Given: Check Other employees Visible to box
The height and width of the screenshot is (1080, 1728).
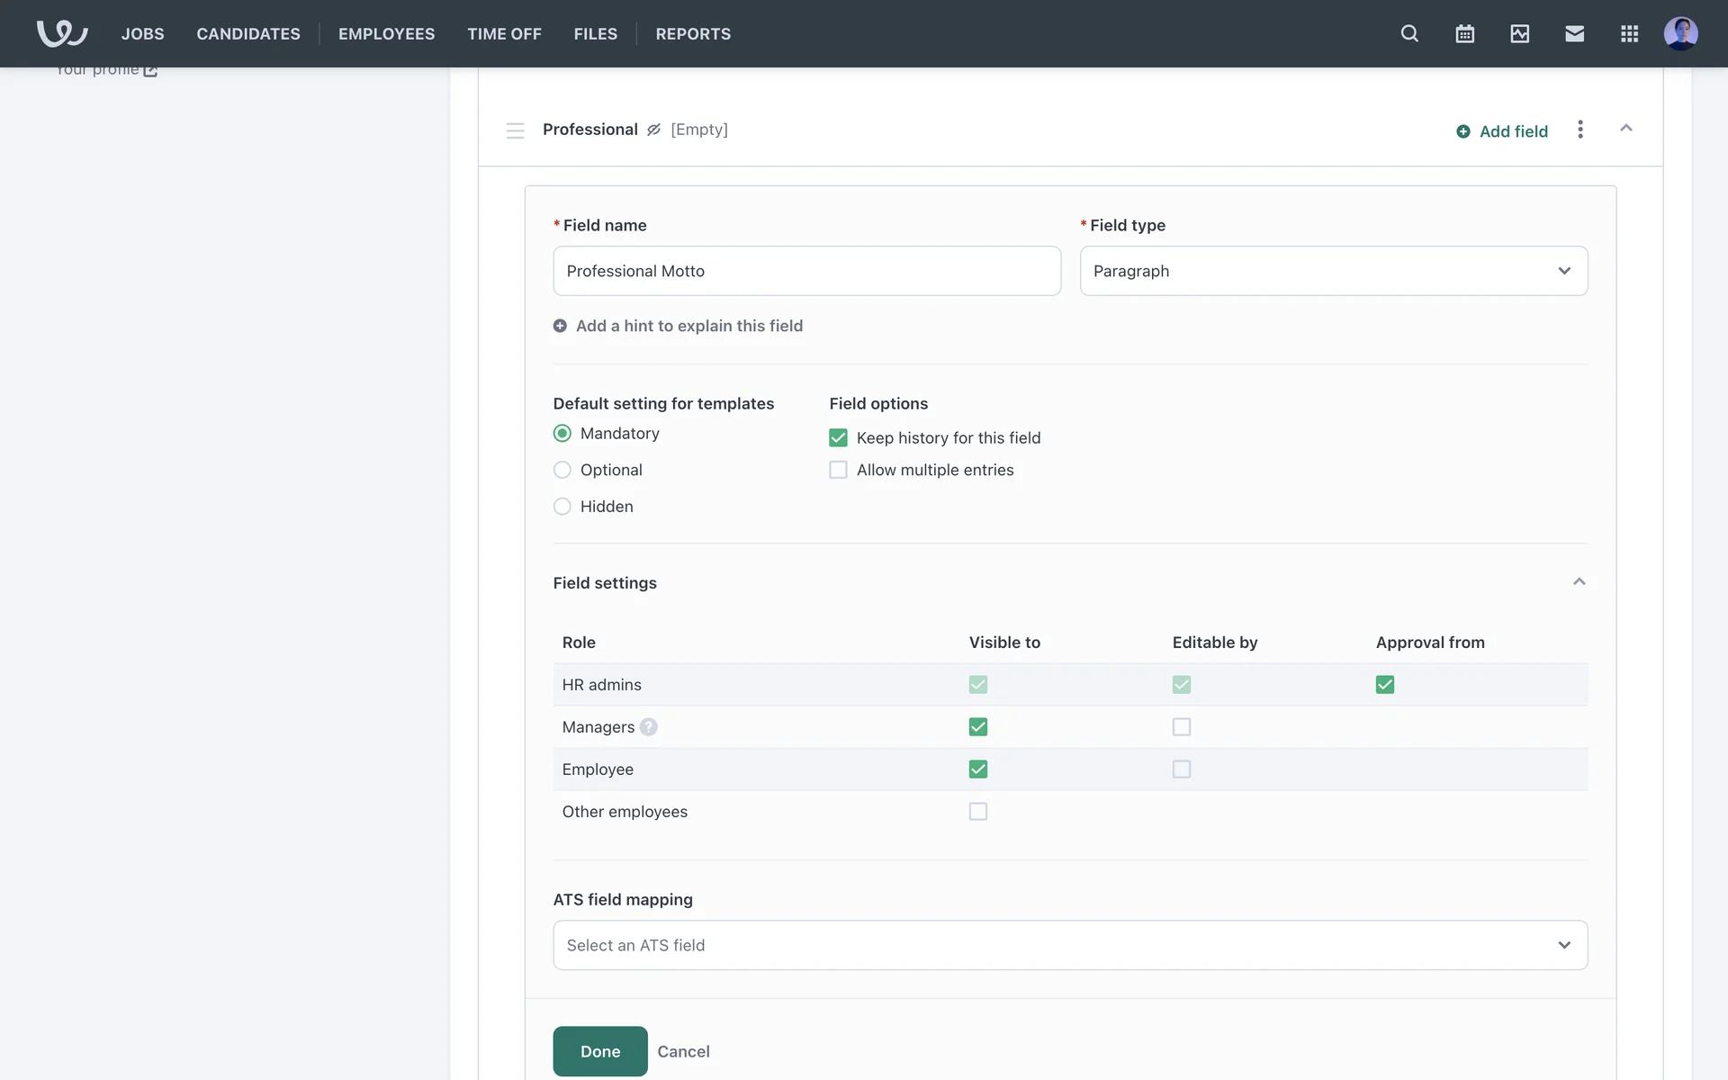Looking at the screenshot, I should pyautogui.click(x=977, y=812).
